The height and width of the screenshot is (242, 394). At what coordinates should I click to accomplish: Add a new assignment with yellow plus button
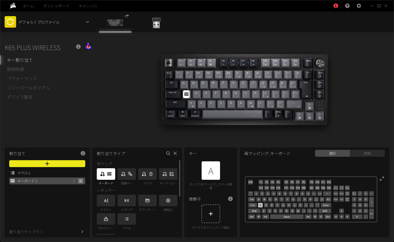coord(47,164)
